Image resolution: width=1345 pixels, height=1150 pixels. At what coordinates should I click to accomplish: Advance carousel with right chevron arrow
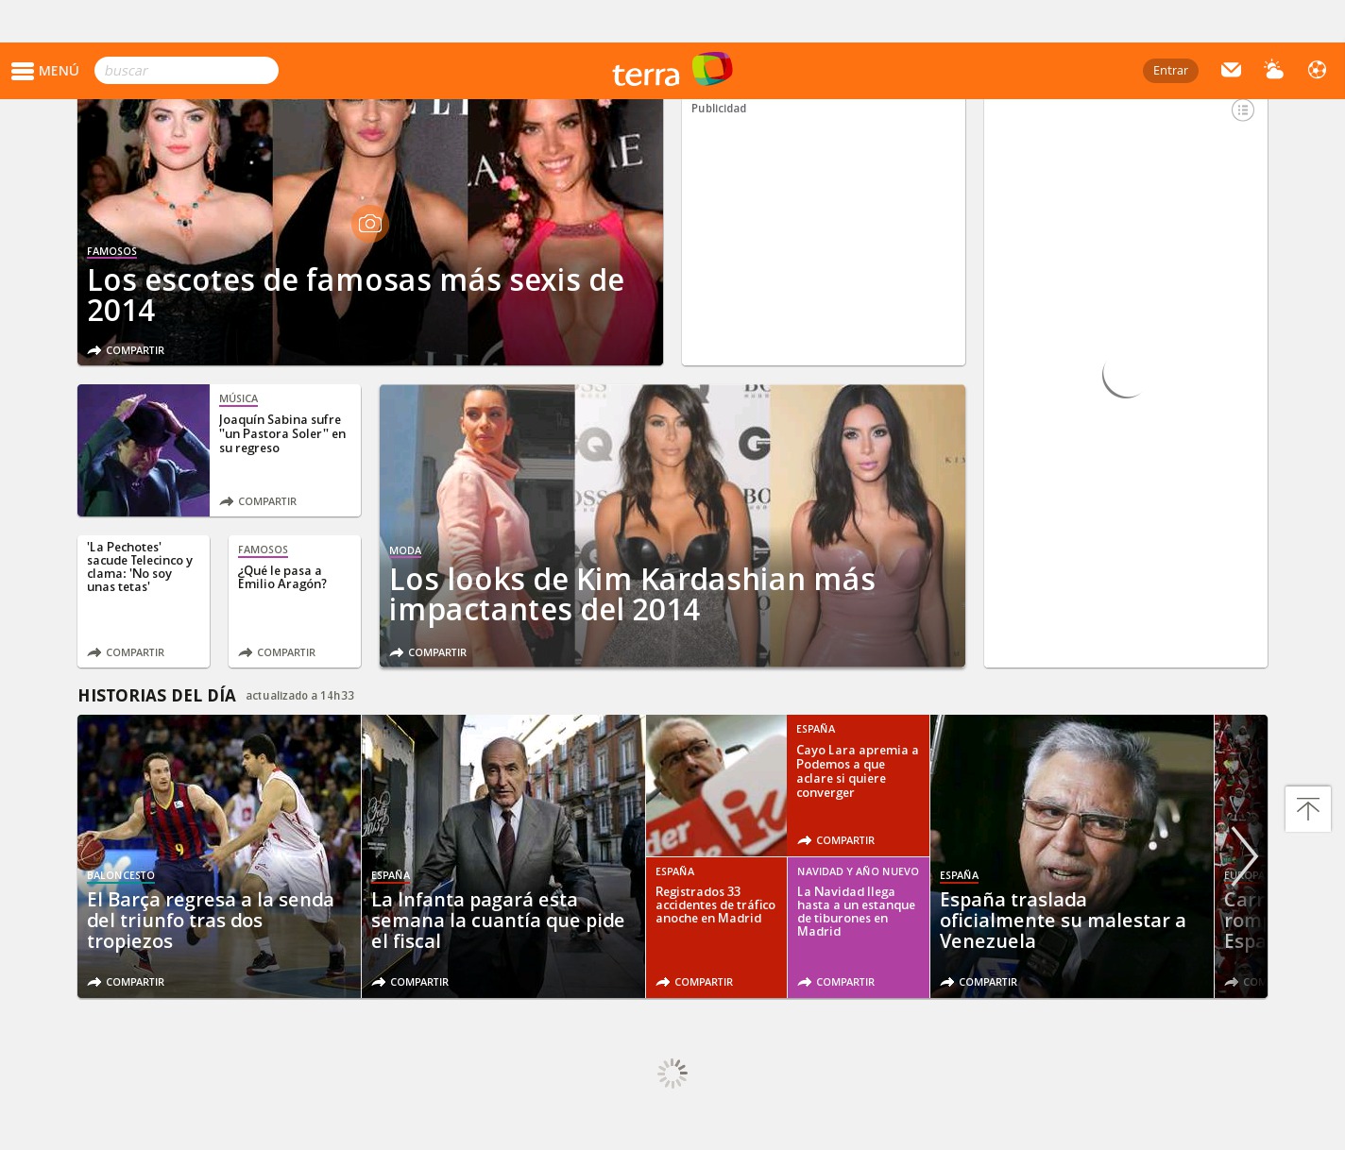click(x=1244, y=855)
